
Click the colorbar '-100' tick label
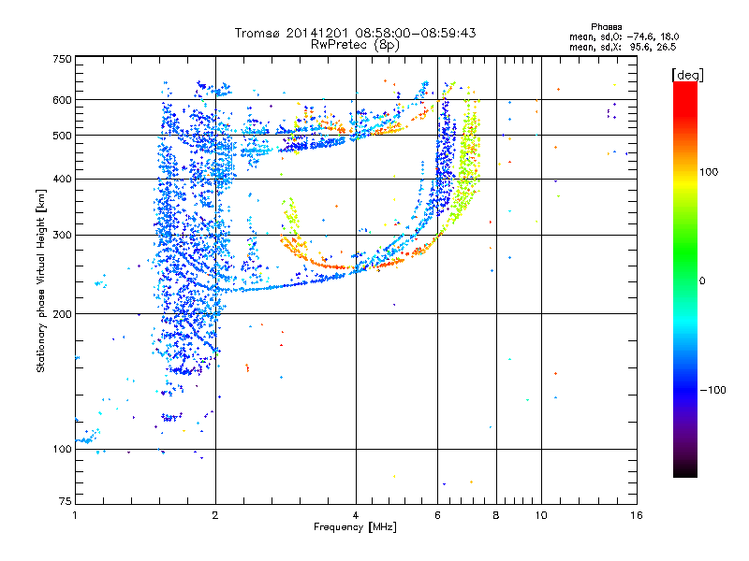[x=712, y=390]
